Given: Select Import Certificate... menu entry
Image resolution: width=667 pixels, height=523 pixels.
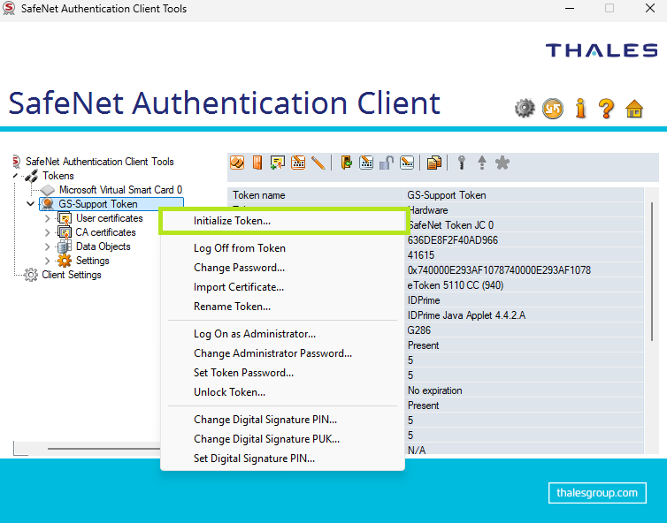Looking at the screenshot, I should (282, 287).
